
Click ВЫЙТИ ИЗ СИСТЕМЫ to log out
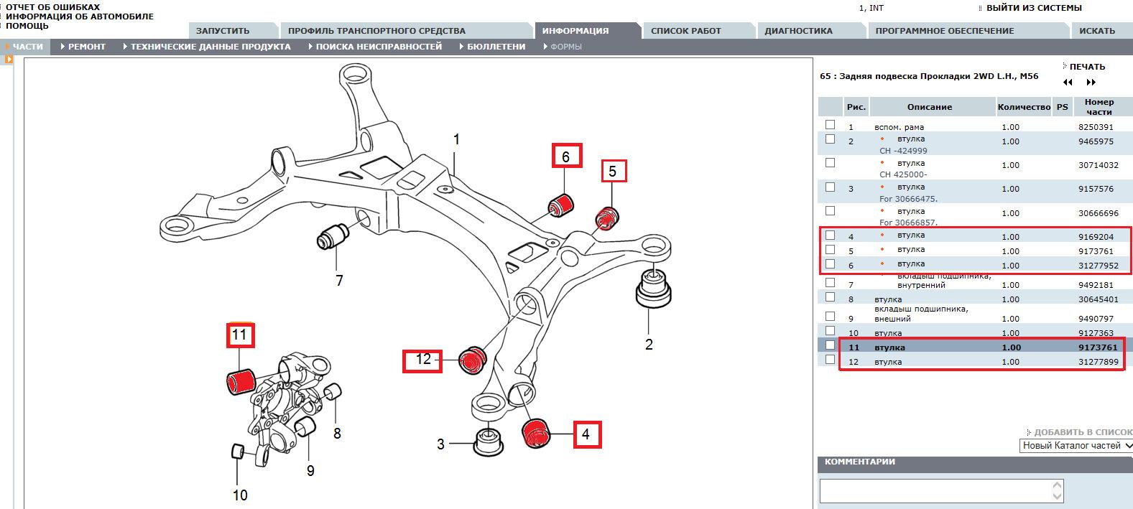(1033, 8)
